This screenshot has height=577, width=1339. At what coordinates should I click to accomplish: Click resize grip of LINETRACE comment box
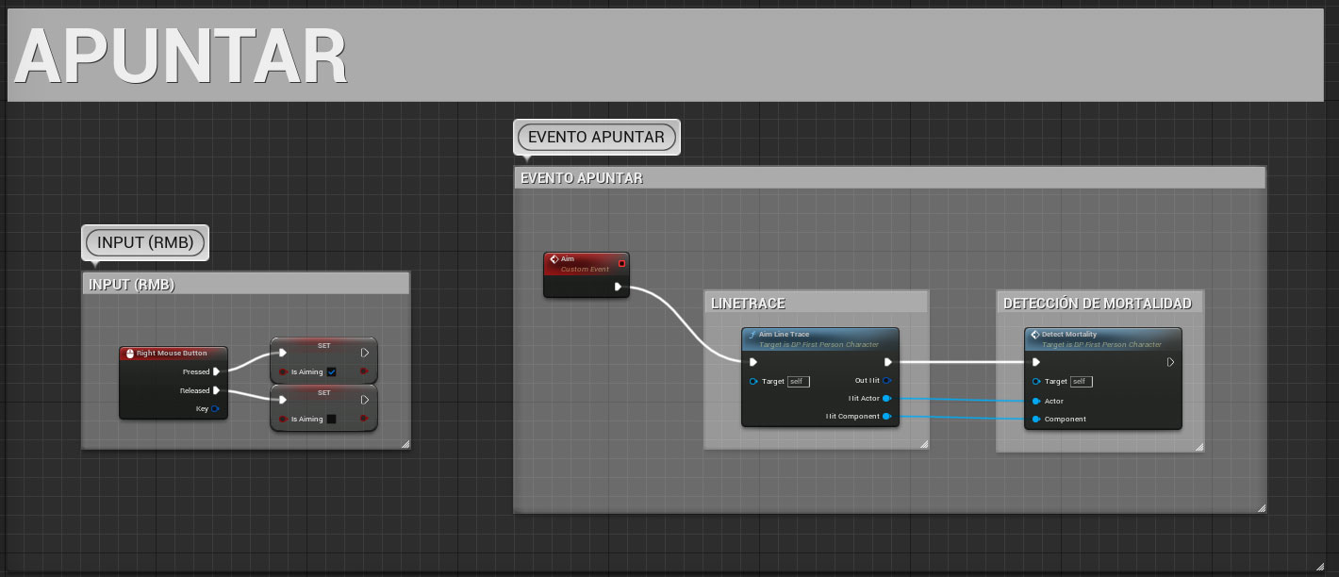click(923, 444)
